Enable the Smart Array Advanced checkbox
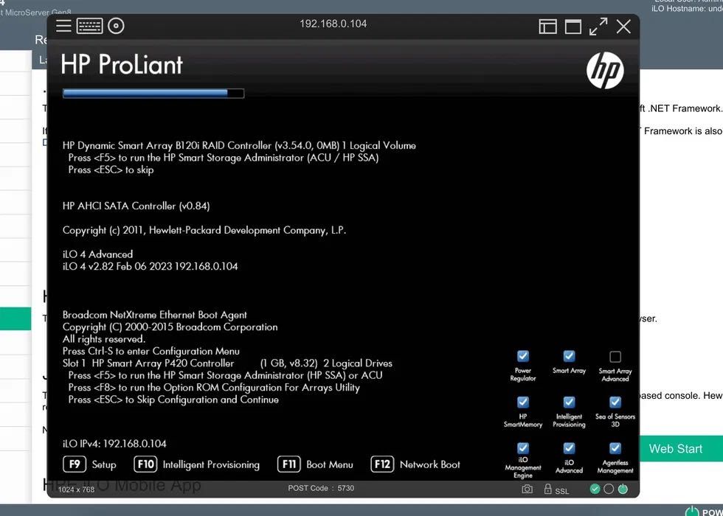 [615, 357]
